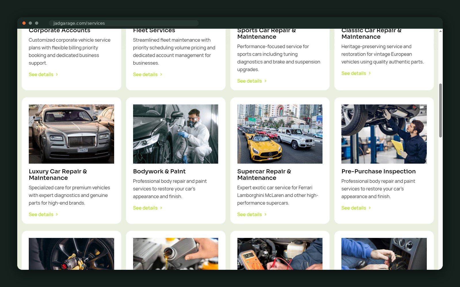The width and height of the screenshot is (460, 287).
Task: Click the mechanic inspecting underside photo
Action: tap(384, 134)
